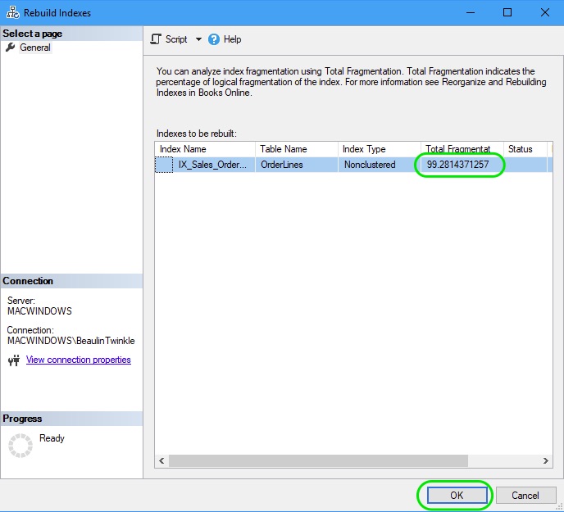This screenshot has height=512, width=564.
Task: Select the General page
Action: tap(35, 48)
